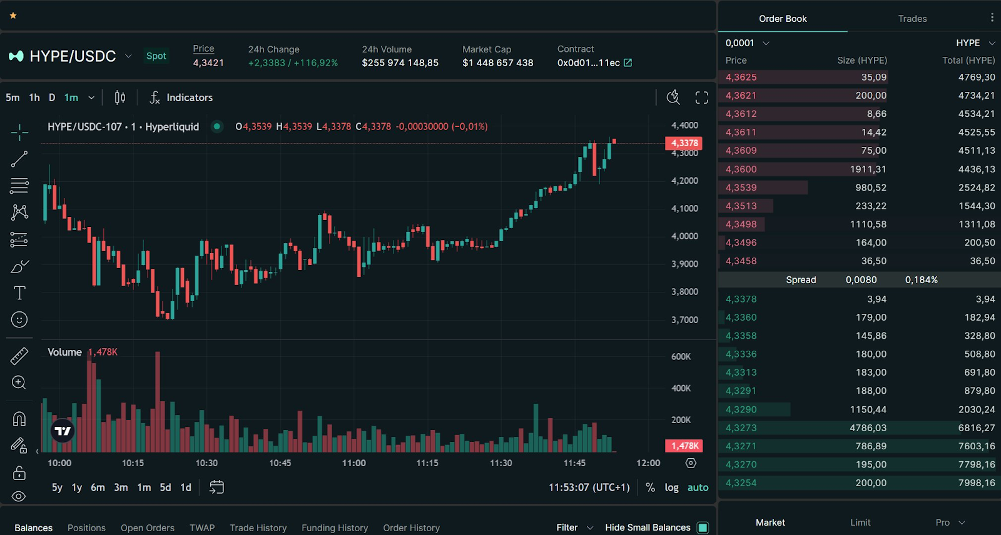
Task: Click the 1,478K volume axis label
Action: (684, 446)
